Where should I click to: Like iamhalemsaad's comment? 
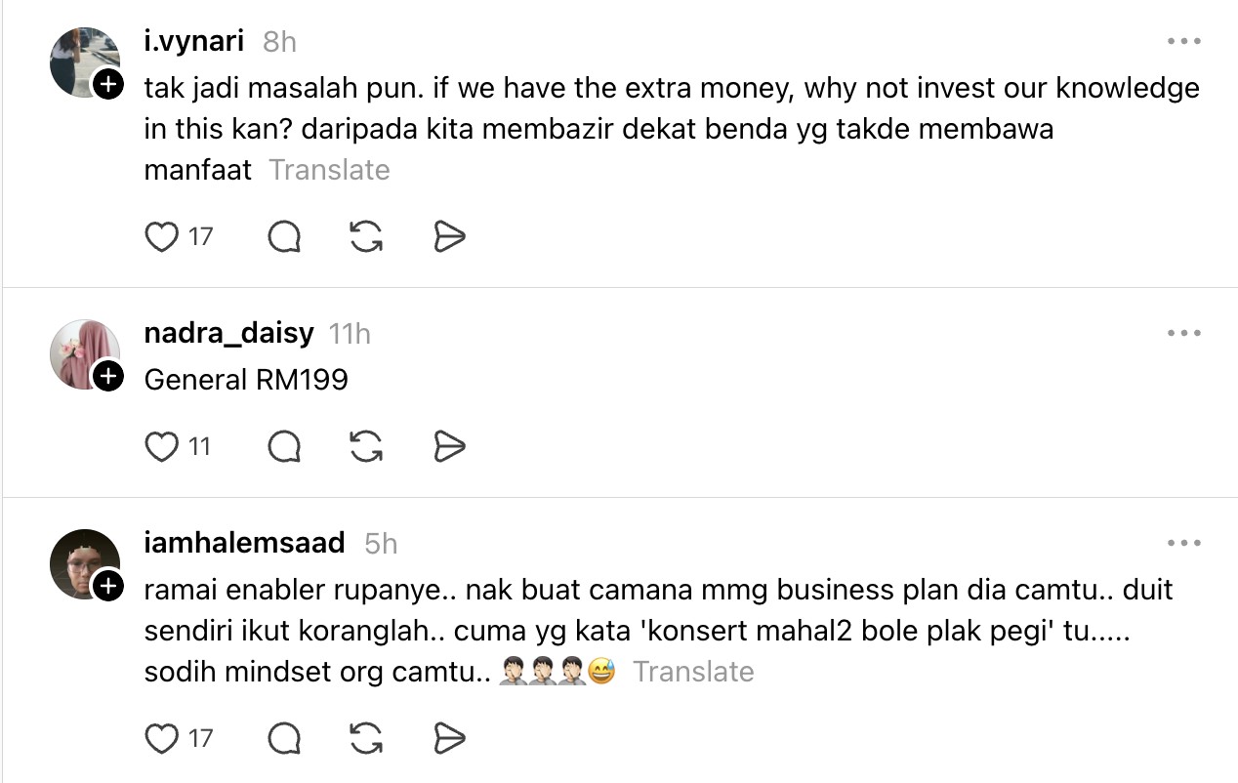[x=162, y=739]
